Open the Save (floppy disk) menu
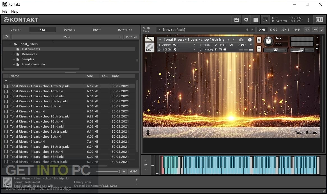The width and height of the screenshot is (327, 194). (236, 20)
